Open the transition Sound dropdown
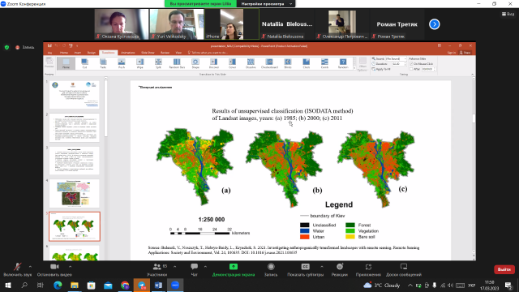The height and width of the screenshot is (292, 519). point(396,58)
